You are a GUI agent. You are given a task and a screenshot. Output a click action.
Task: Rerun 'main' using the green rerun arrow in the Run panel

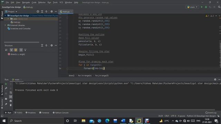tap(6, 84)
